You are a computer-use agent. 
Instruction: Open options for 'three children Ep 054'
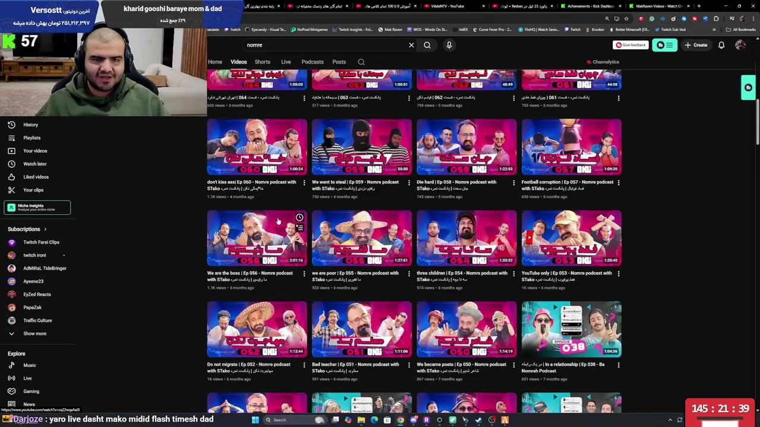[514, 274]
